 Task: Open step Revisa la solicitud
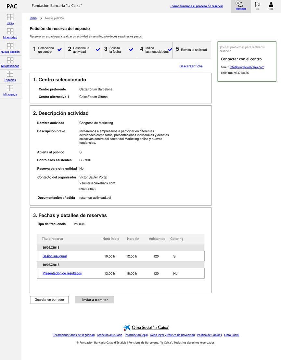tap(191, 50)
